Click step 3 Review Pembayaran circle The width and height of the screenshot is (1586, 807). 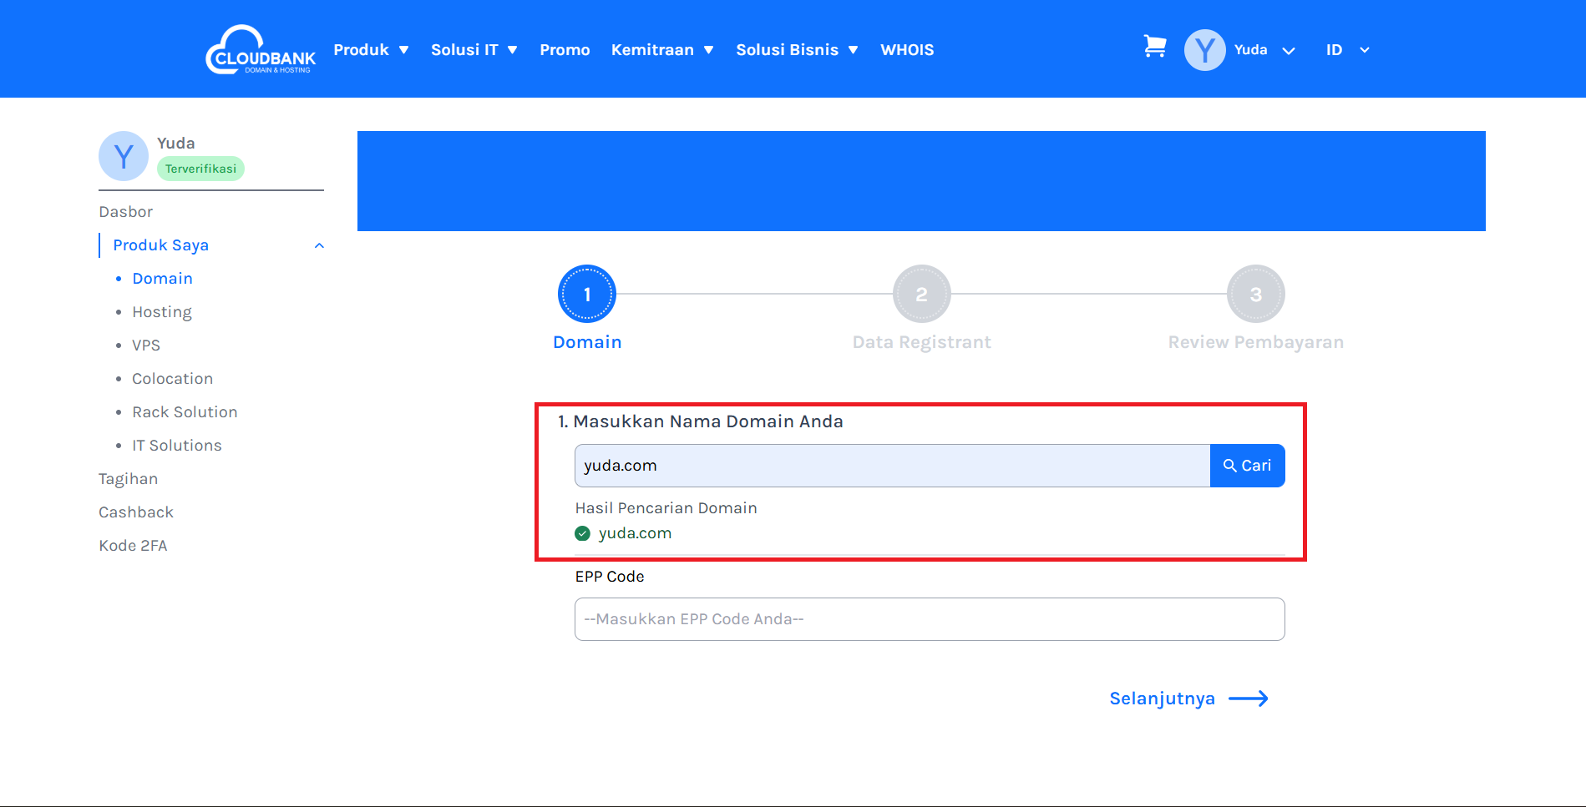click(x=1255, y=294)
